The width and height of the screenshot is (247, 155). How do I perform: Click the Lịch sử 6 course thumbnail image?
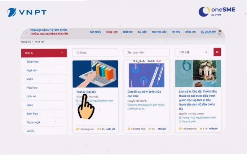(198, 73)
